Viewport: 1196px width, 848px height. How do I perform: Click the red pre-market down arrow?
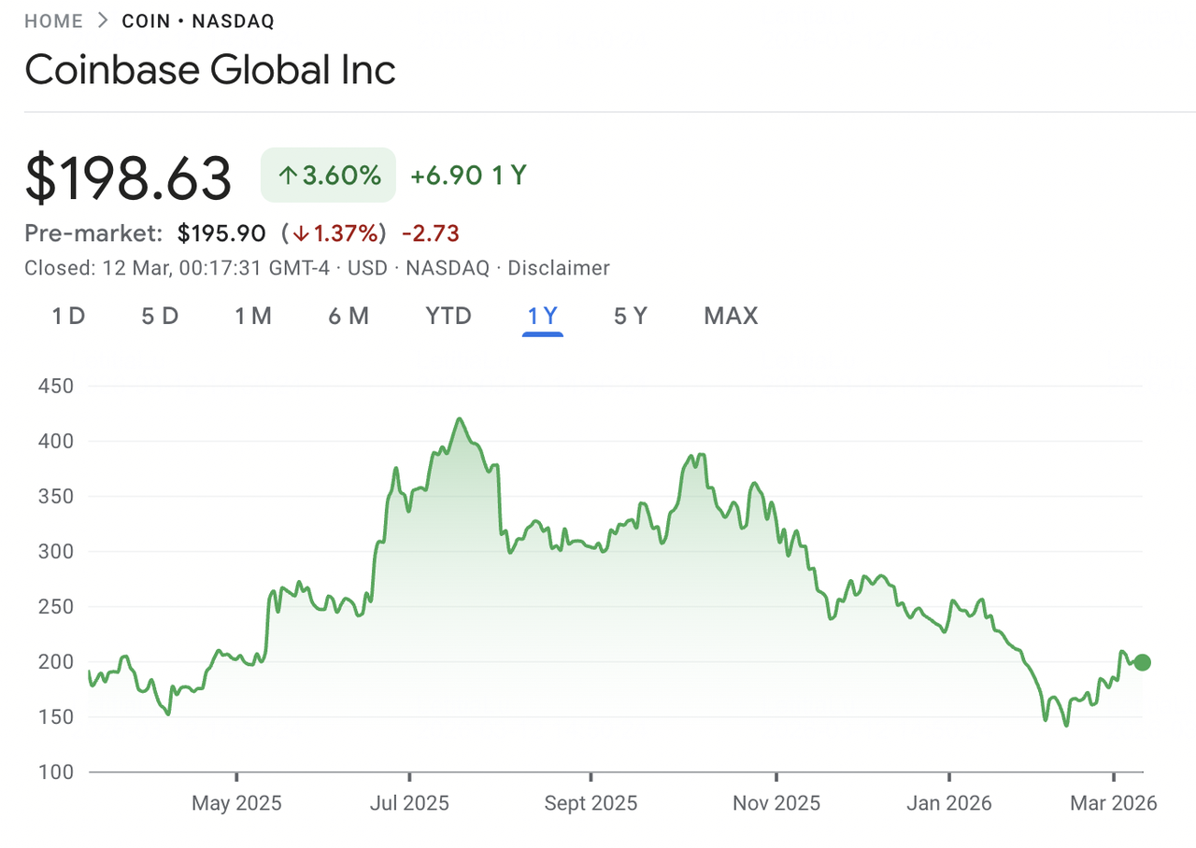pyautogui.click(x=302, y=233)
